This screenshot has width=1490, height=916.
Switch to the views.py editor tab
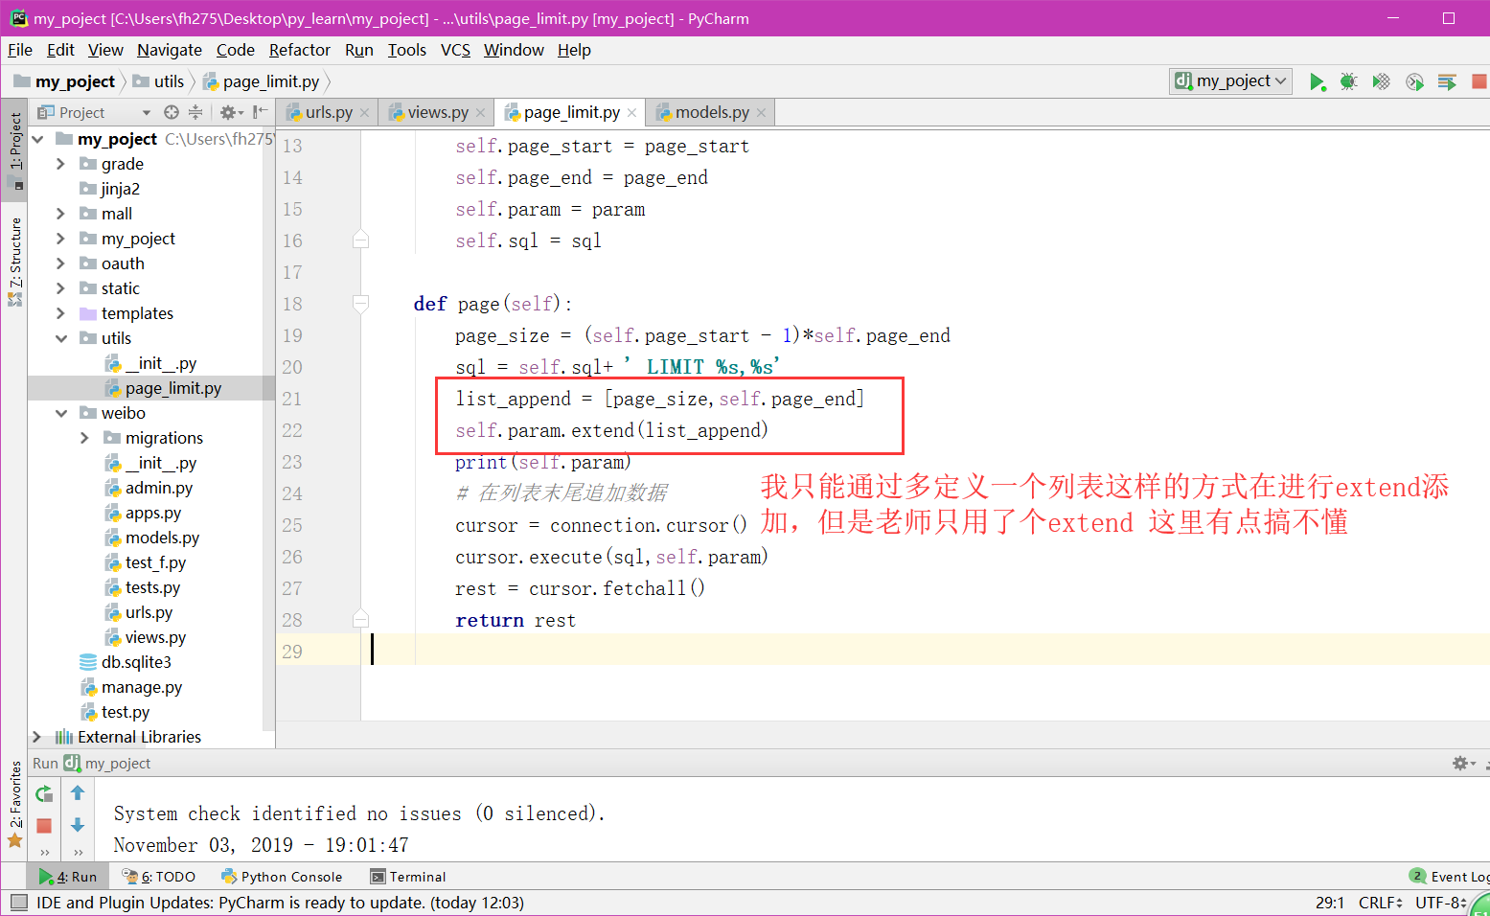point(437,113)
